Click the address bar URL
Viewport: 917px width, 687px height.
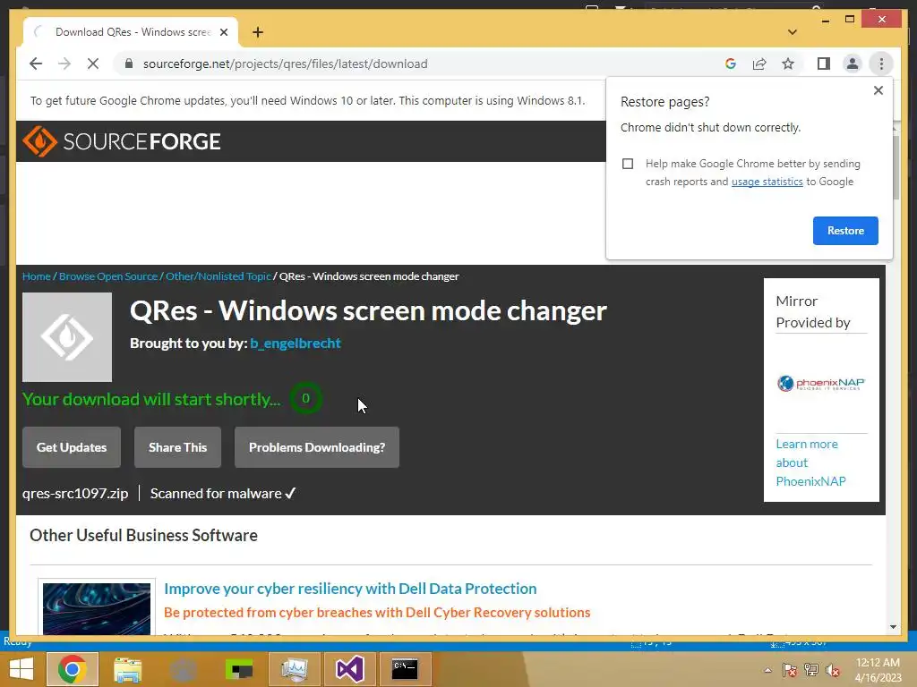[286, 64]
